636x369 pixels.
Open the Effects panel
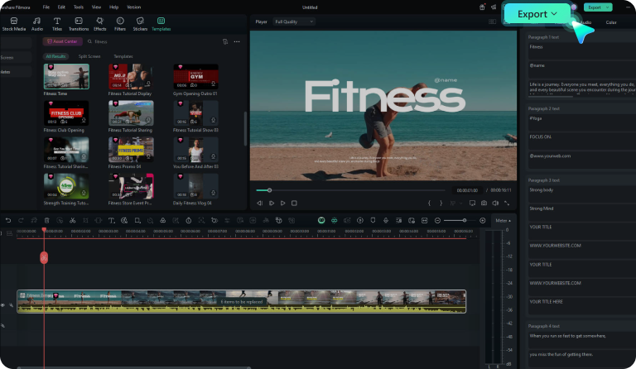point(99,24)
